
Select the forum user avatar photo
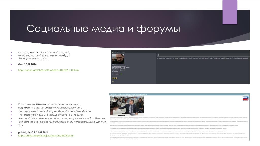click(x=118, y=59)
